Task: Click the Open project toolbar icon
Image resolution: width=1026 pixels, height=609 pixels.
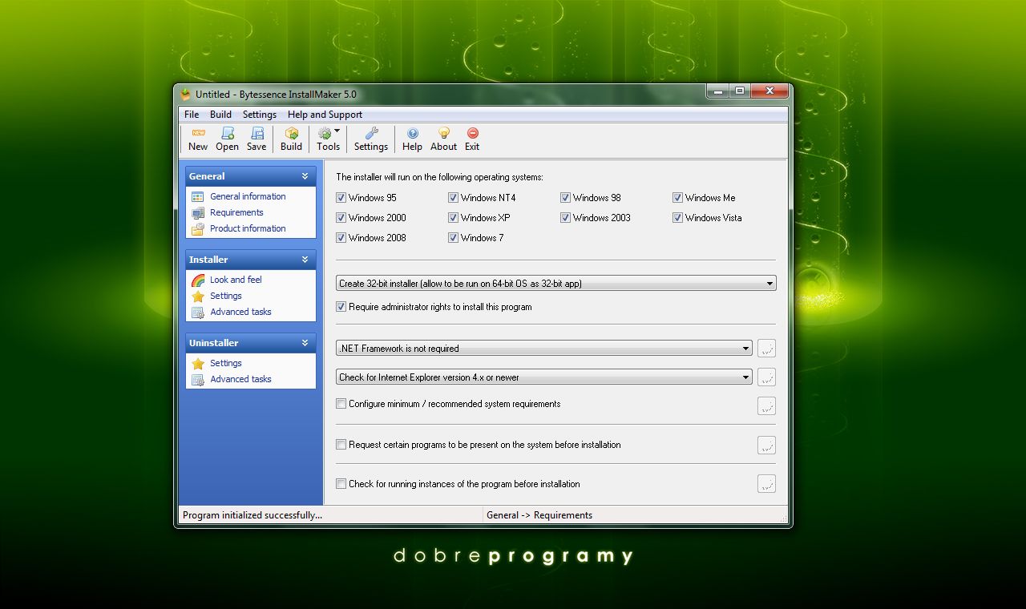Action: click(x=228, y=133)
